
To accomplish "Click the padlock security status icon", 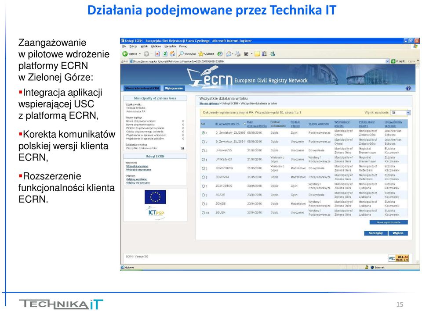I will [366, 267].
